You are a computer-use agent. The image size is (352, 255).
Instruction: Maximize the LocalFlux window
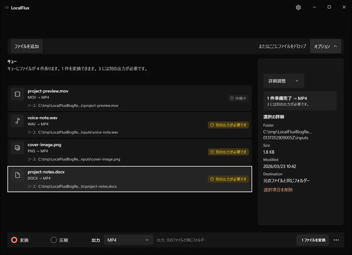pos(329,7)
